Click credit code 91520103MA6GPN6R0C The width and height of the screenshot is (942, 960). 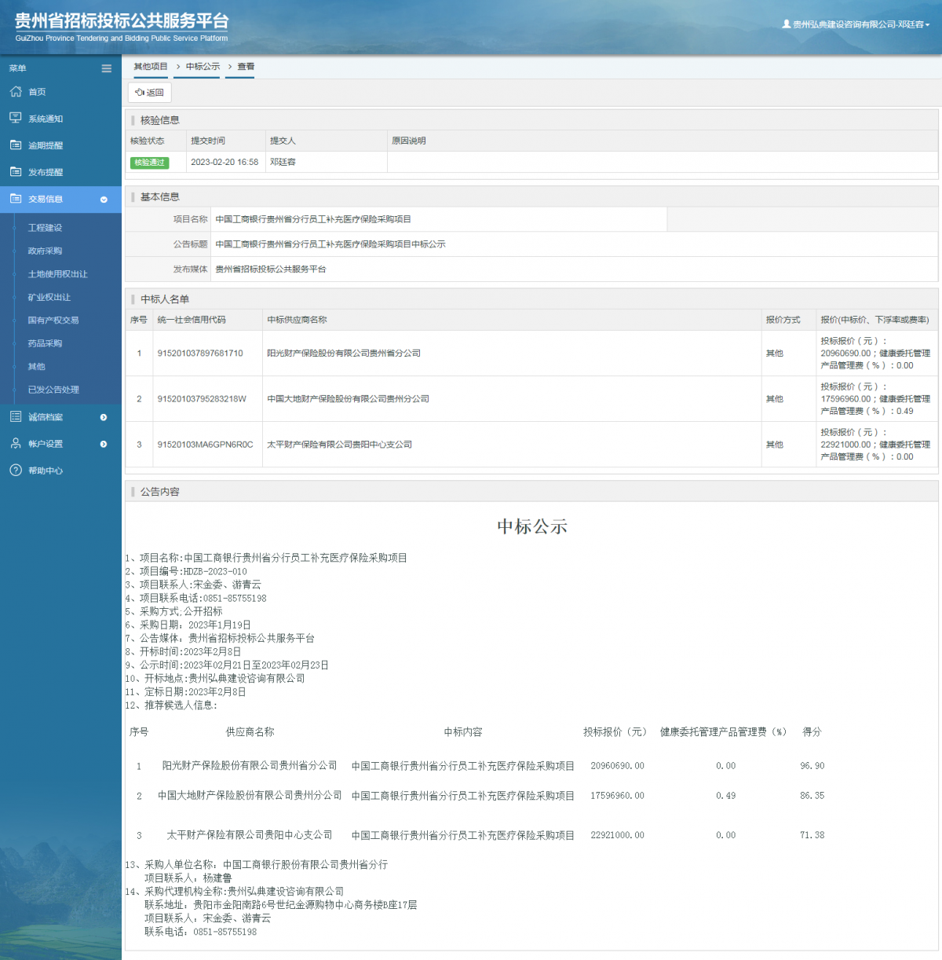205,445
